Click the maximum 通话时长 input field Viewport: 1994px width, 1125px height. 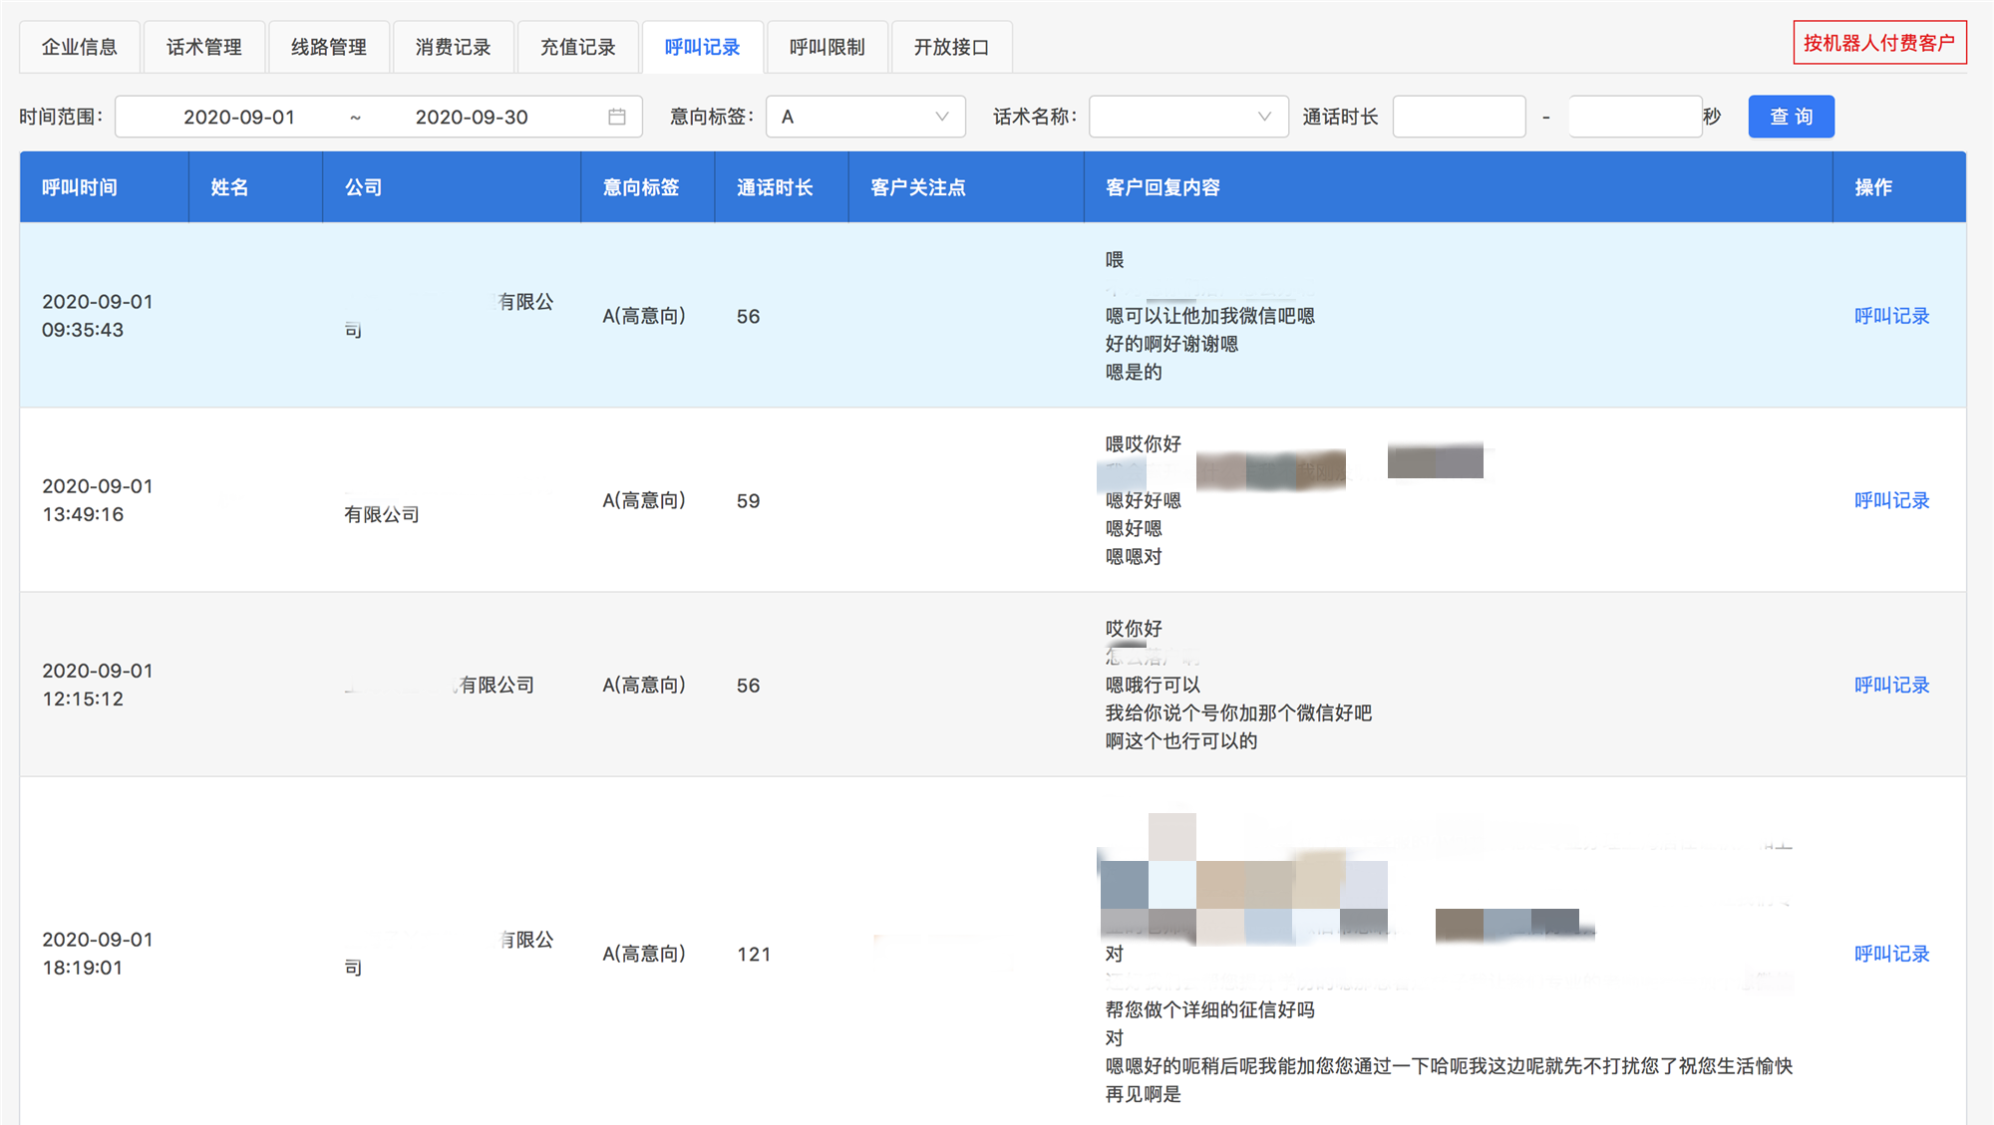coord(1635,117)
